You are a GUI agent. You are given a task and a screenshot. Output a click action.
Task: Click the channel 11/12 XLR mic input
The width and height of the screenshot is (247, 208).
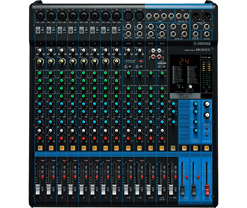(x=139, y=16)
